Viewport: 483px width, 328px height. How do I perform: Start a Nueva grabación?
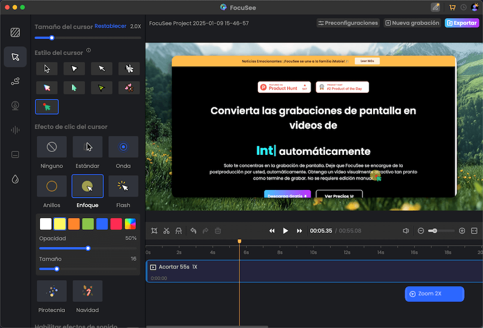click(412, 23)
